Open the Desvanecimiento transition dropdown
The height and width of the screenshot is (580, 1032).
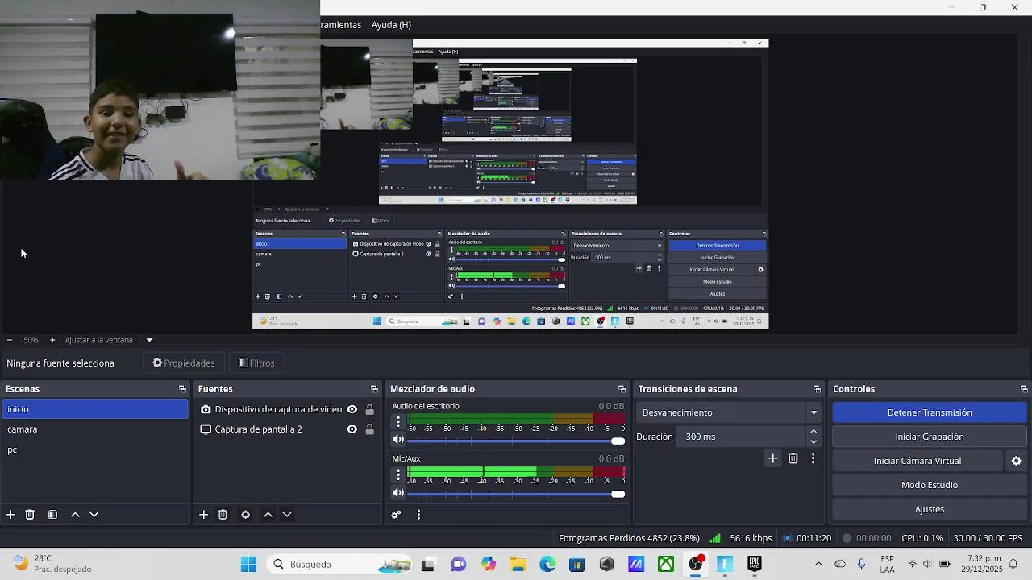(730, 412)
